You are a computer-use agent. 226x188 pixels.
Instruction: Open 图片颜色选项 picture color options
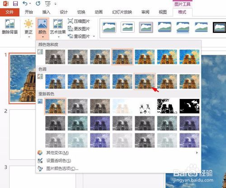pyautogui.click(x=118, y=169)
